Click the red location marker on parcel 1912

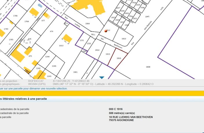tap(106, 31)
